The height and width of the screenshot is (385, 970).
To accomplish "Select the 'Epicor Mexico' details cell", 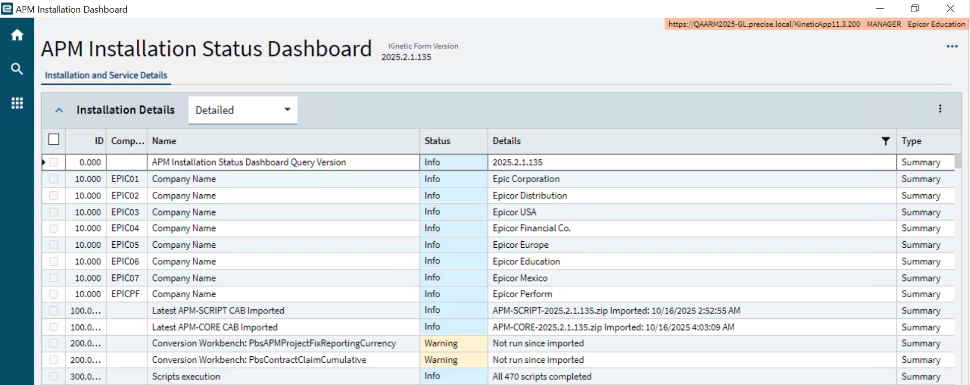I will [692, 278].
